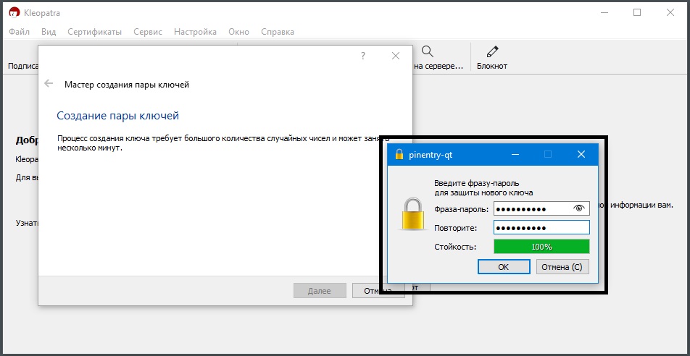Click the Стойкость label

tap(455, 247)
